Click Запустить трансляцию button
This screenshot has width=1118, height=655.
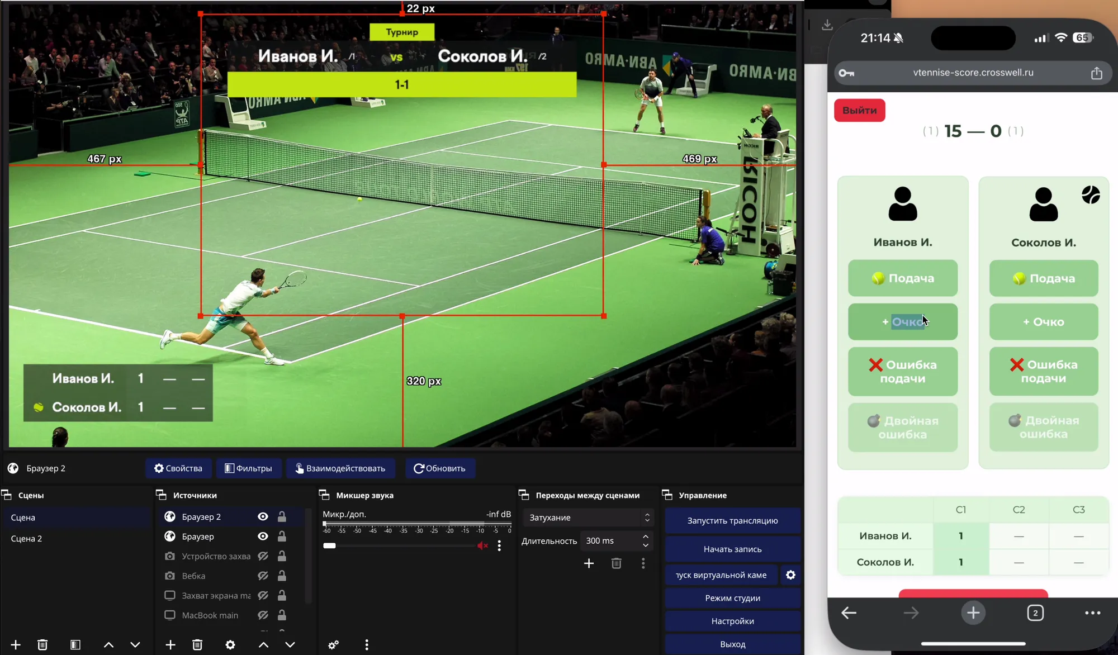click(x=732, y=520)
